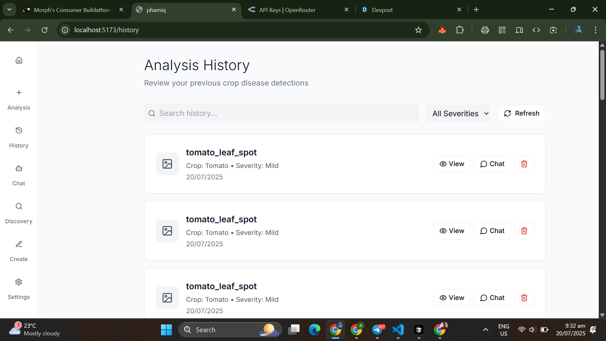View the third tomato_leaf_spot analysis
Screen dimensions: 606x341
pos(452,298)
